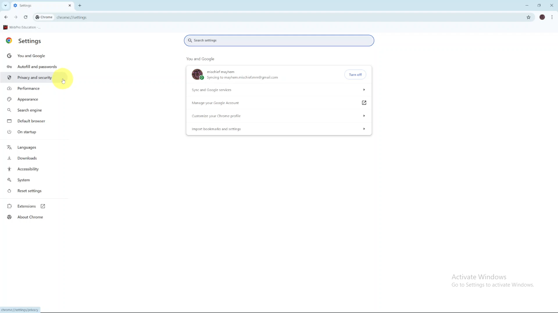Open the tab search dropdown arrow
The image size is (558, 313).
click(x=6, y=6)
